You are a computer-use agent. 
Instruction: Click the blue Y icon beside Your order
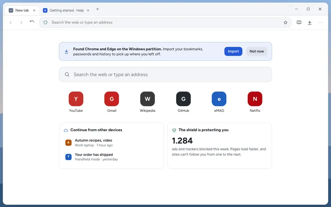pyautogui.click(x=68, y=157)
